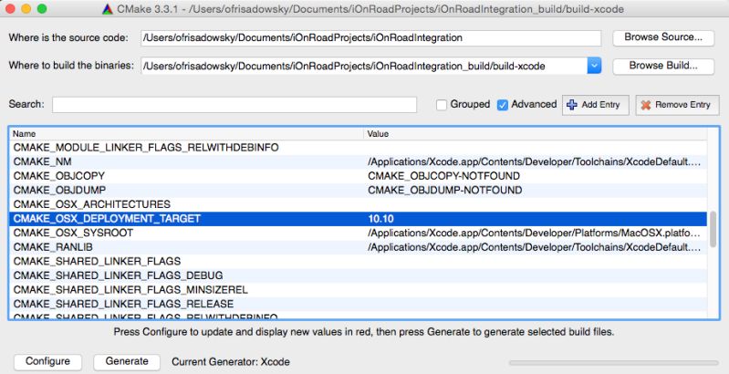
Task: Click the CMake triangle icon in title bar
Action: pyautogui.click(x=108, y=9)
